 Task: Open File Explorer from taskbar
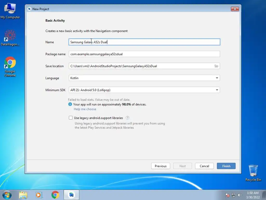point(23,195)
